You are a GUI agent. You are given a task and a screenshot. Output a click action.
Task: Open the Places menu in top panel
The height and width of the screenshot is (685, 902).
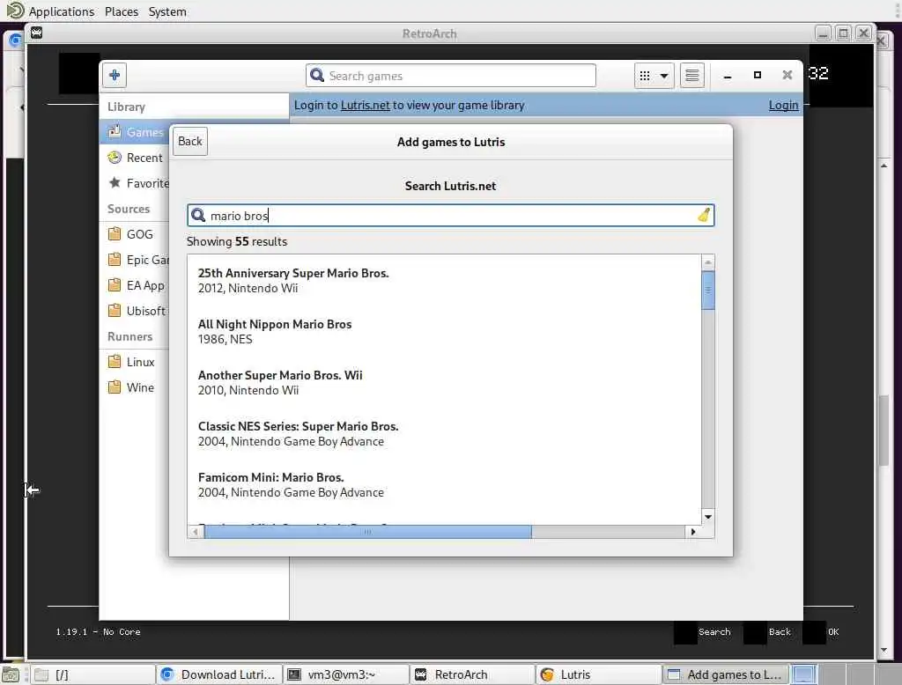tap(122, 11)
